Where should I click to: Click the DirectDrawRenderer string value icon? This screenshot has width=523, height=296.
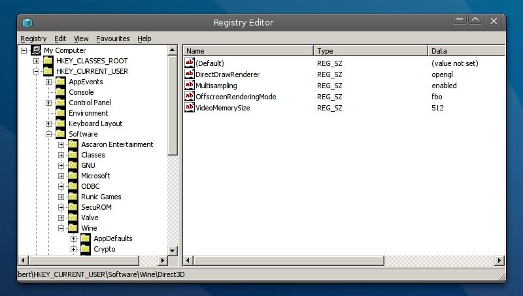tap(190, 74)
